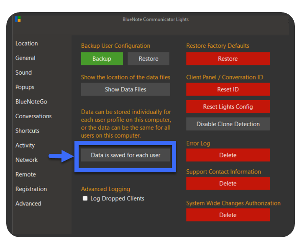Select Registration in the sidebar
This screenshot has height=244, width=302.
coord(31,189)
